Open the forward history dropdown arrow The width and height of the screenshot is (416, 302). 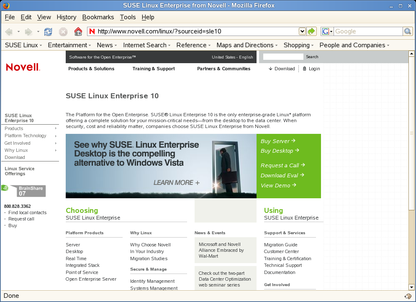point(38,32)
